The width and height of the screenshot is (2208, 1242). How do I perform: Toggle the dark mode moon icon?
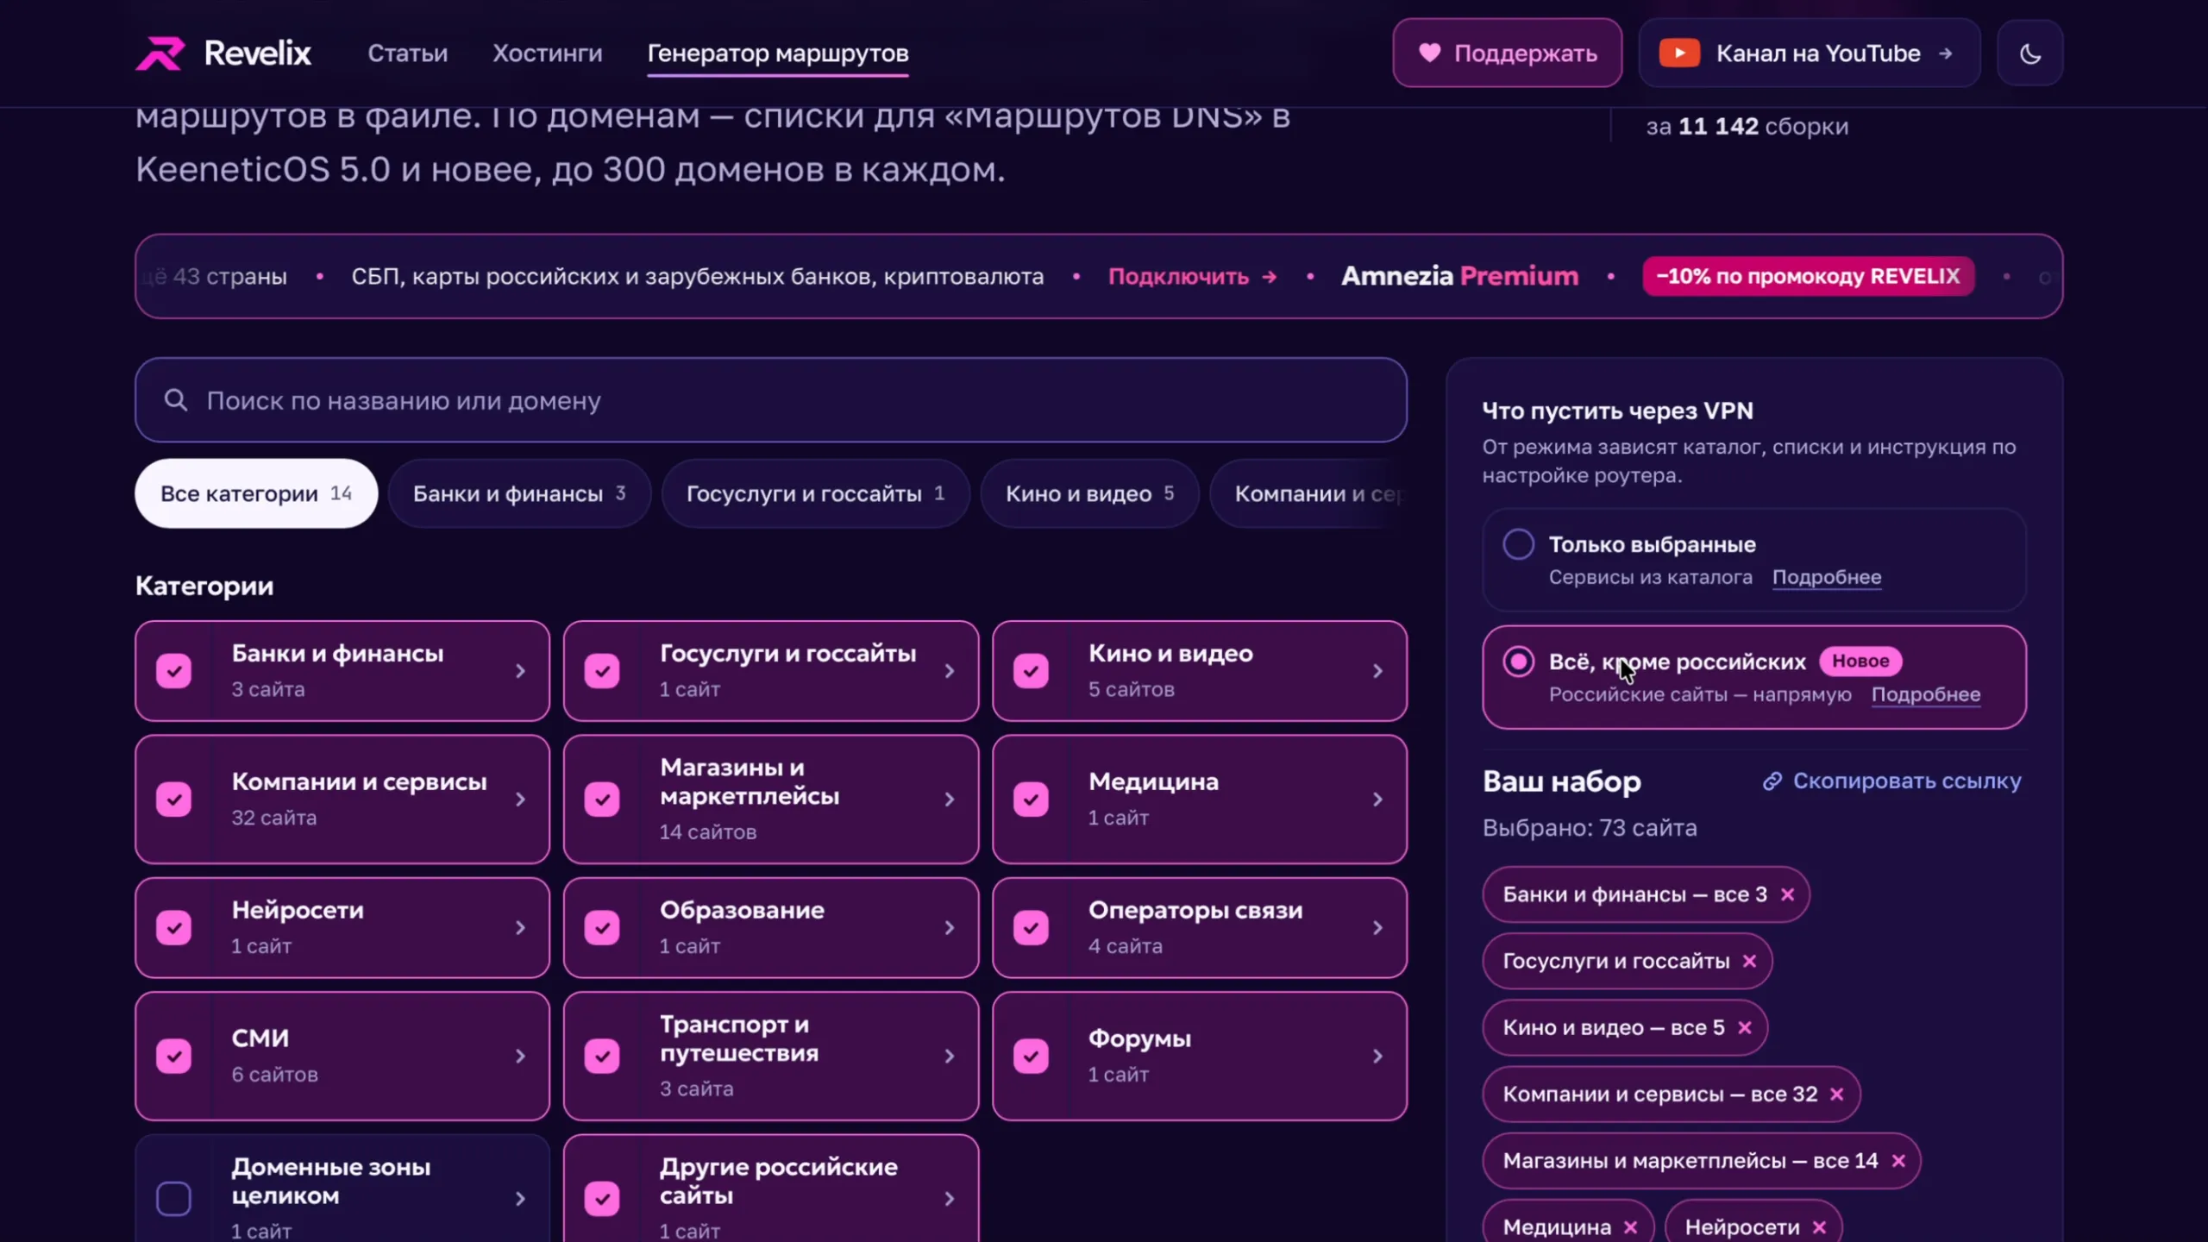2030,53
